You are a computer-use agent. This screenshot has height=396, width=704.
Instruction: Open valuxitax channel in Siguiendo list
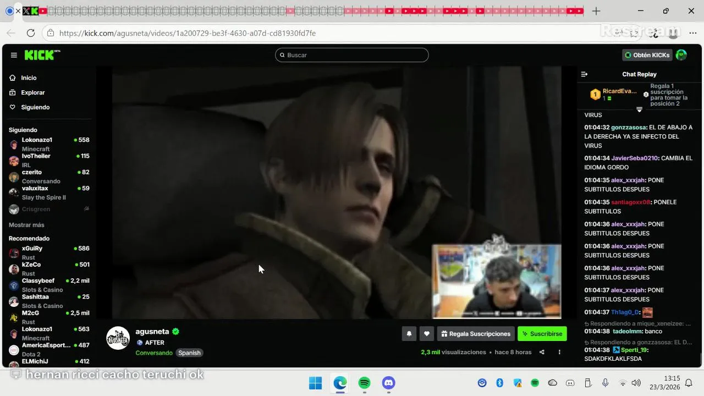[x=49, y=193]
